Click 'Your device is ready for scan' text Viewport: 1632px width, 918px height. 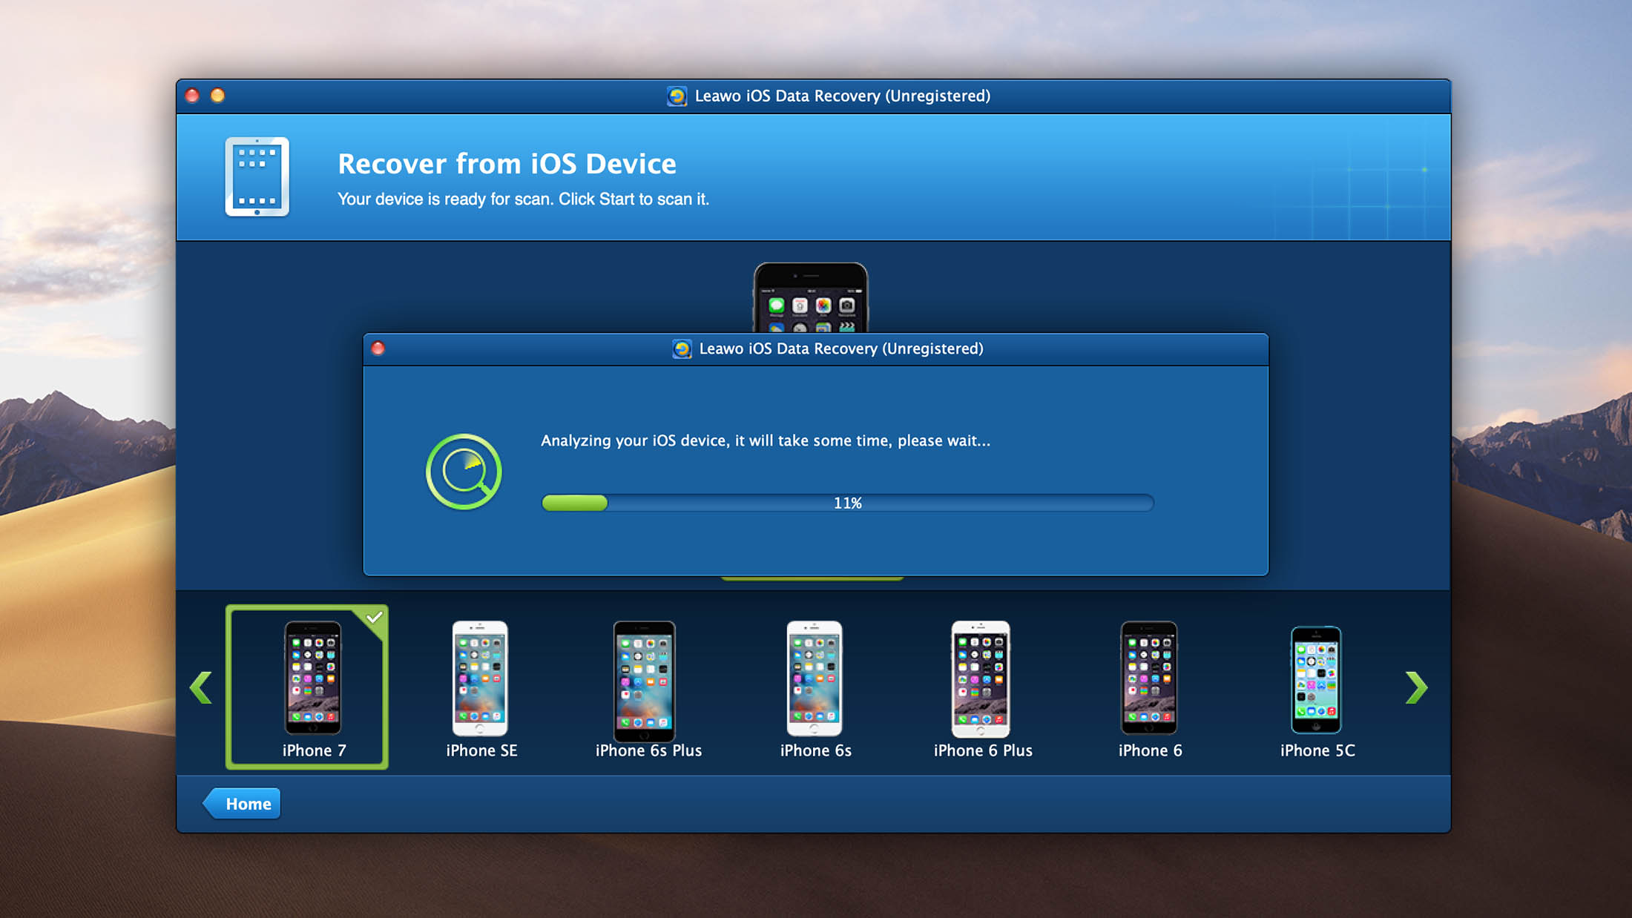tap(523, 199)
